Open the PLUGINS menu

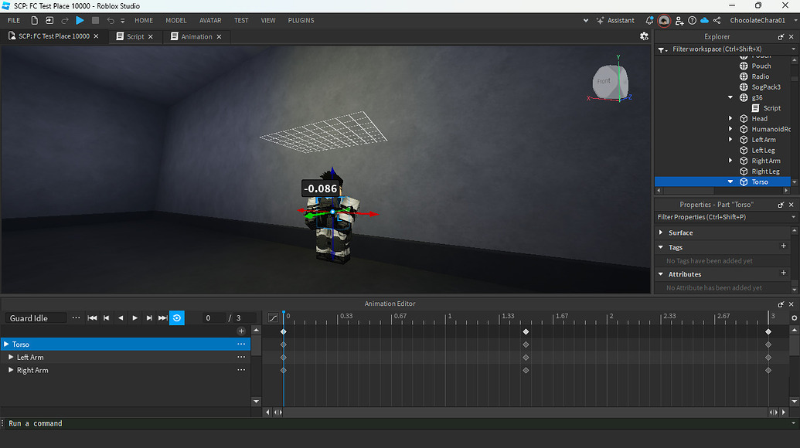(301, 20)
